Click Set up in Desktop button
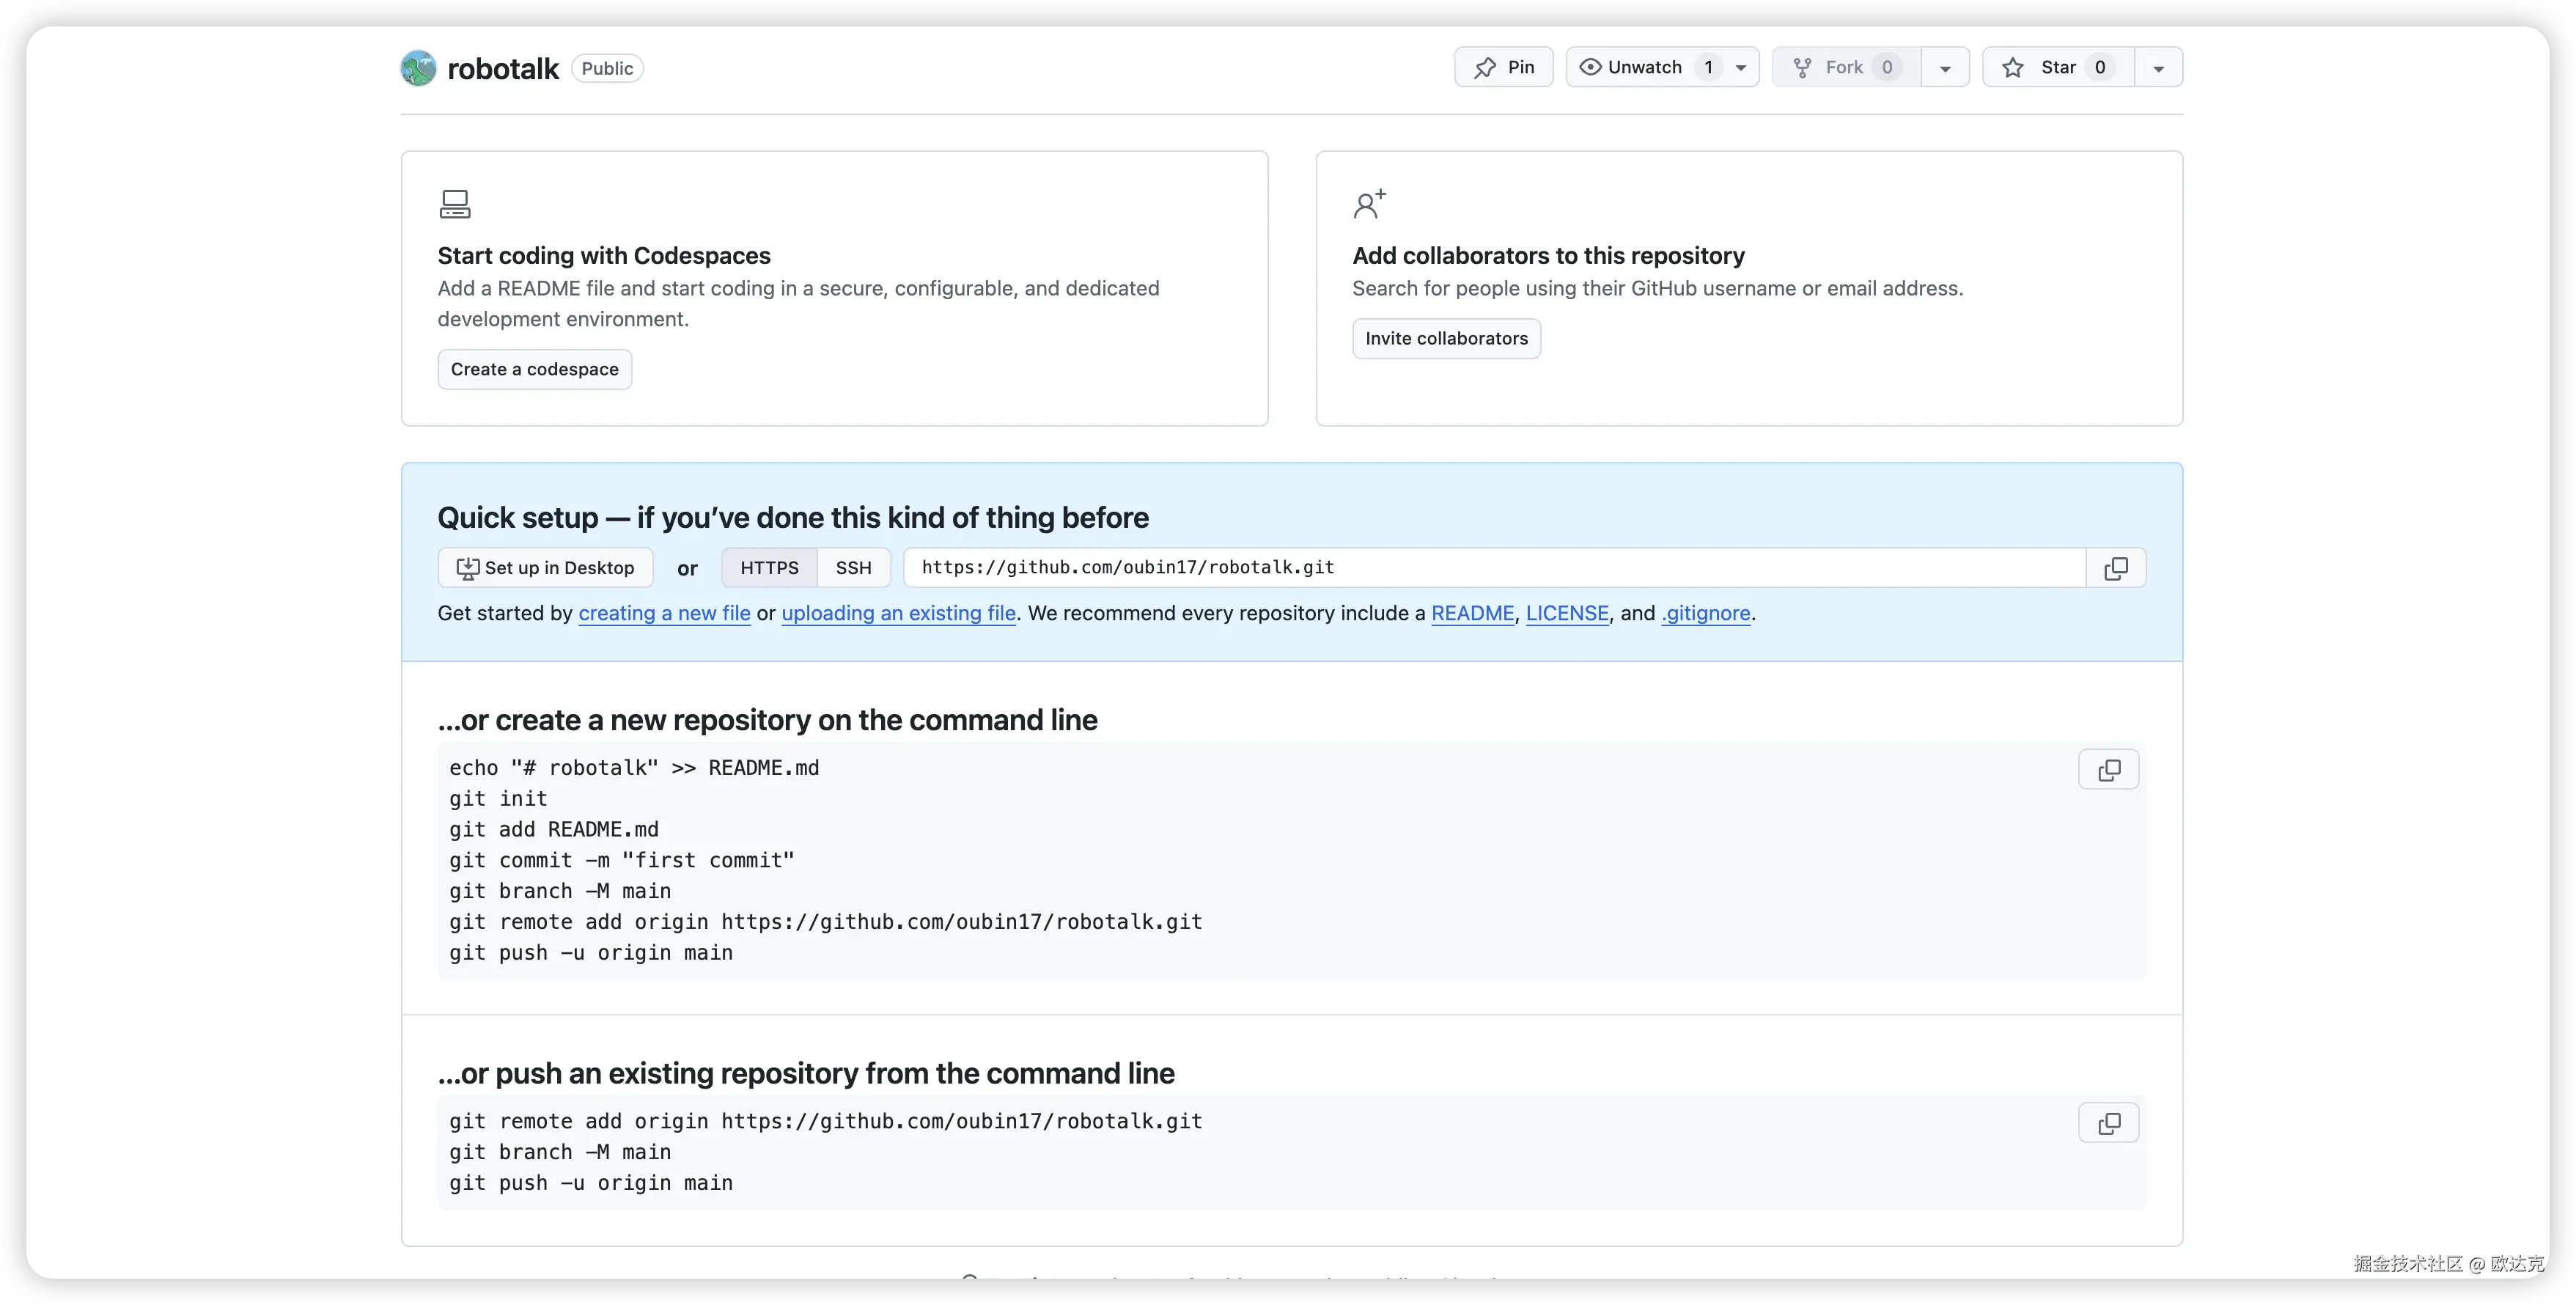Screen dimensions: 2576x1305 pyautogui.click(x=545, y=568)
